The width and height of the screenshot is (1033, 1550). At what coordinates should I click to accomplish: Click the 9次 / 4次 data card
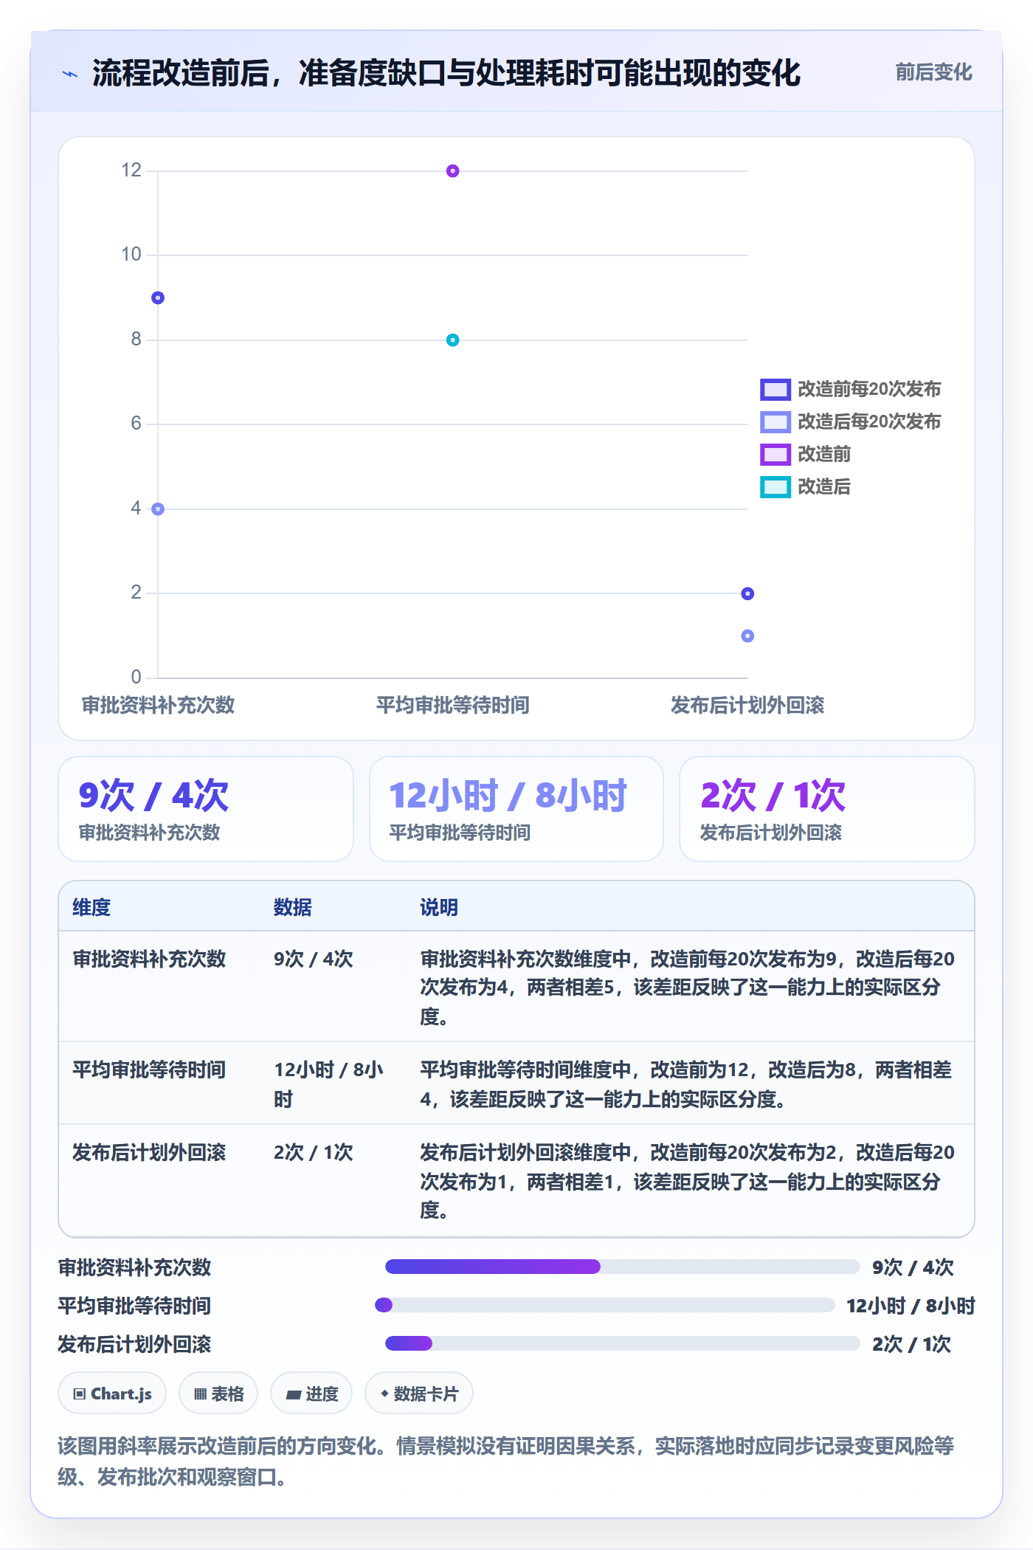(206, 809)
